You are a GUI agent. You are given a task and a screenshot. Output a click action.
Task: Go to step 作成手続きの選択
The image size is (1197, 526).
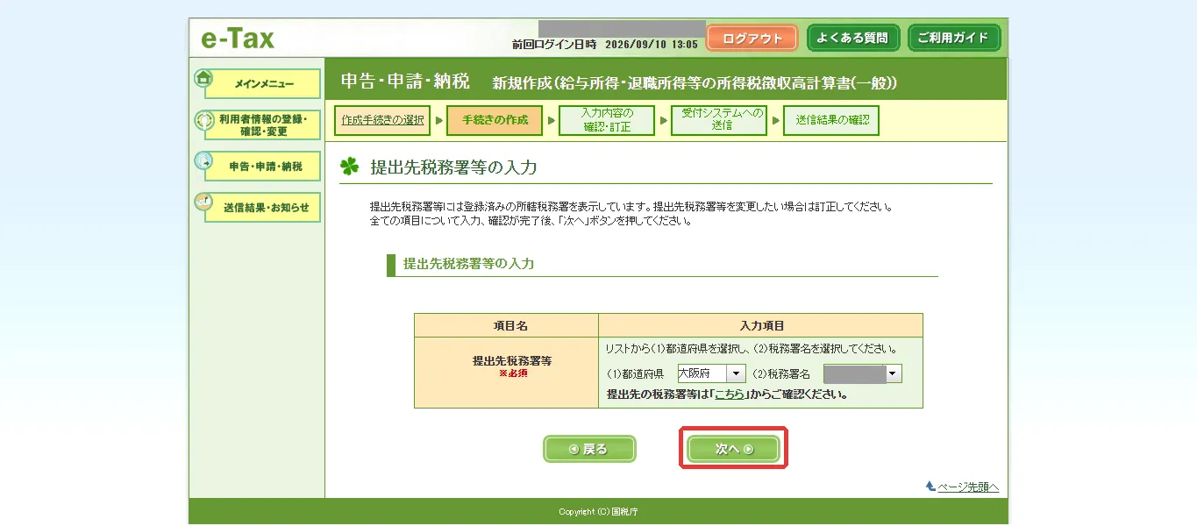382,120
